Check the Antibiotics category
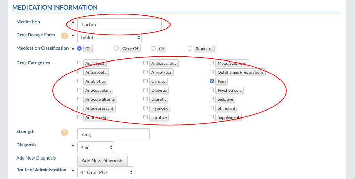 tap(79, 81)
